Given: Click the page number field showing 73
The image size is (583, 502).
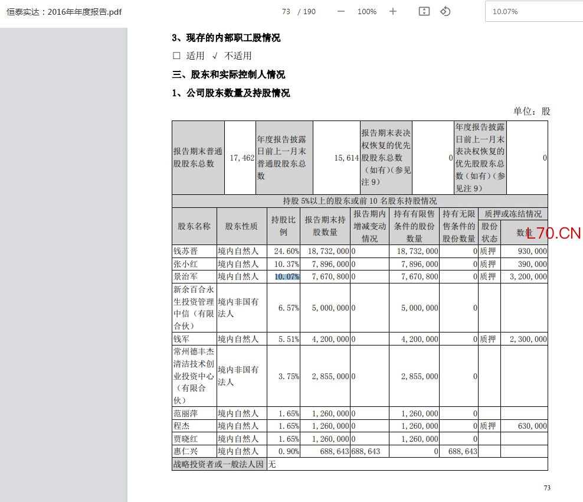Looking at the screenshot, I should tap(286, 12).
